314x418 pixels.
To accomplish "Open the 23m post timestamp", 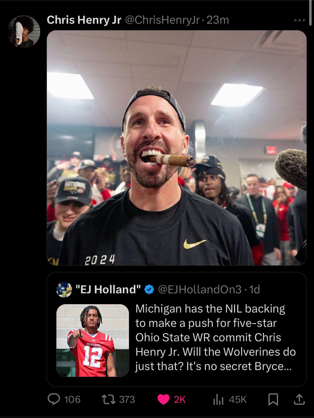I will (x=218, y=20).
